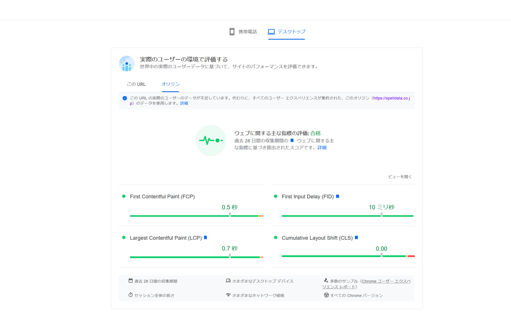Expand the view with ビューを開く

click(x=400, y=177)
